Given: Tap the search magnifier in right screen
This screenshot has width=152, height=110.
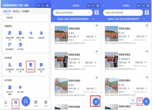Looking at the screenshot, I should click(x=139, y=12).
